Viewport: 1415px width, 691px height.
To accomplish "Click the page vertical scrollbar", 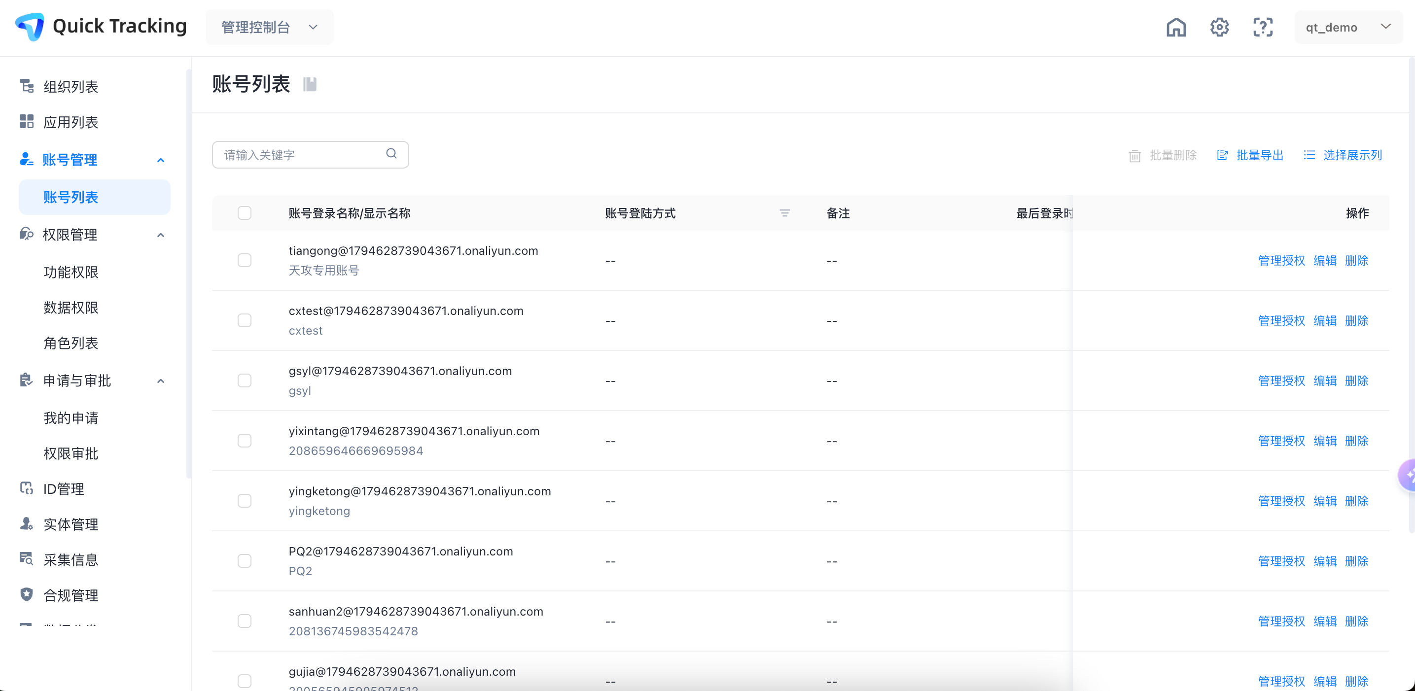I will click(1412, 297).
